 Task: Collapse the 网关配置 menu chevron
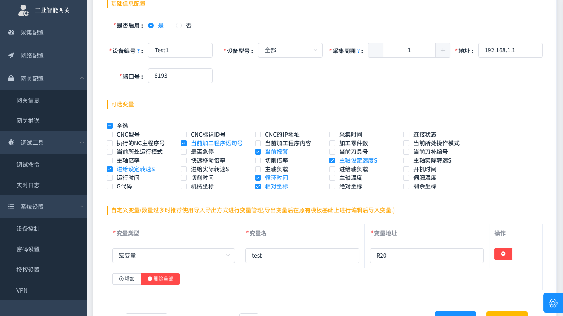click(x=82, y=78)
